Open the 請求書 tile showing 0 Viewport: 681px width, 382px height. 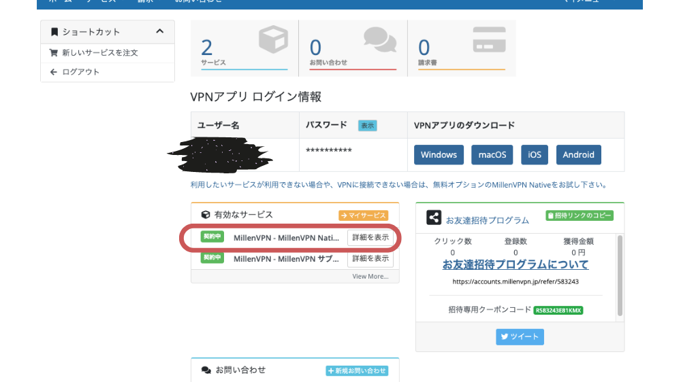[x=462, y=48]
